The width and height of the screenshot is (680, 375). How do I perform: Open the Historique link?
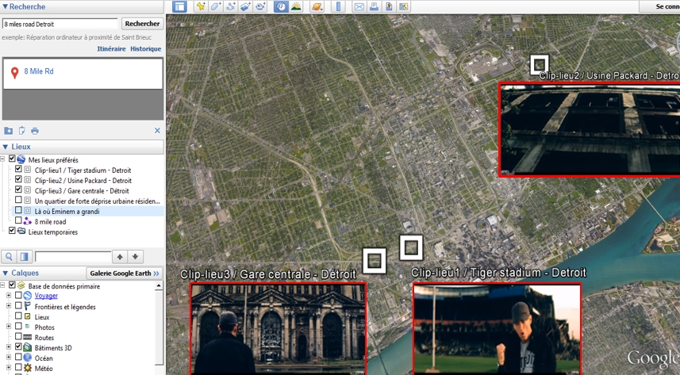(x=146, y=49)
